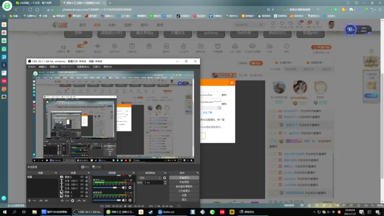Adjust the desktop audio volume slider
Screen dimensions: 384x216
click(107, 200)
